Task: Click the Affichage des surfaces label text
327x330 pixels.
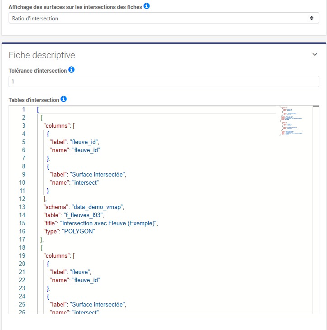Action: click(x=75, y=7)
